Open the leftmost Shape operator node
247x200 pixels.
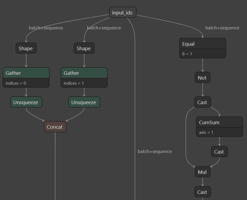26,48
